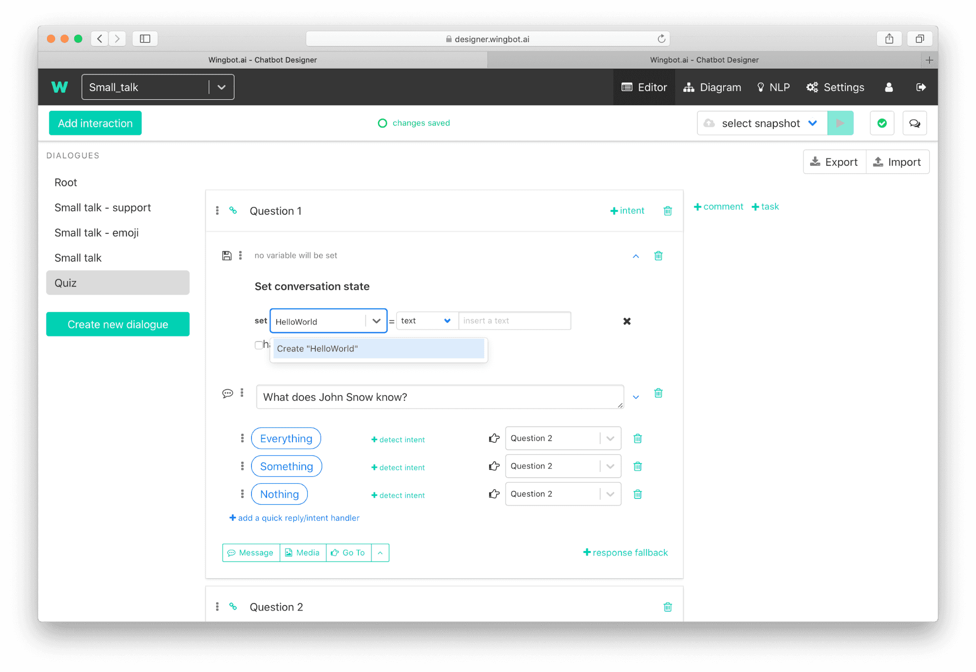Image resolution: width=976 pixels, height=672 pixels.
Task: Add a Go To response
Action: 349,553
